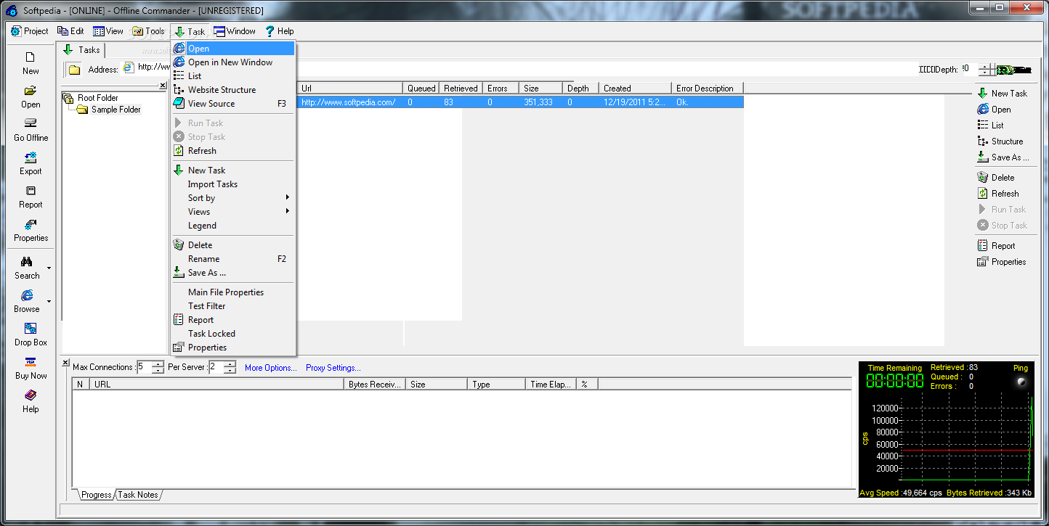Select Main File Properties menu entry
Image resolution: width=1049 pixels, height=526 pixels.
pyautogui.click(x=233, y=292)
